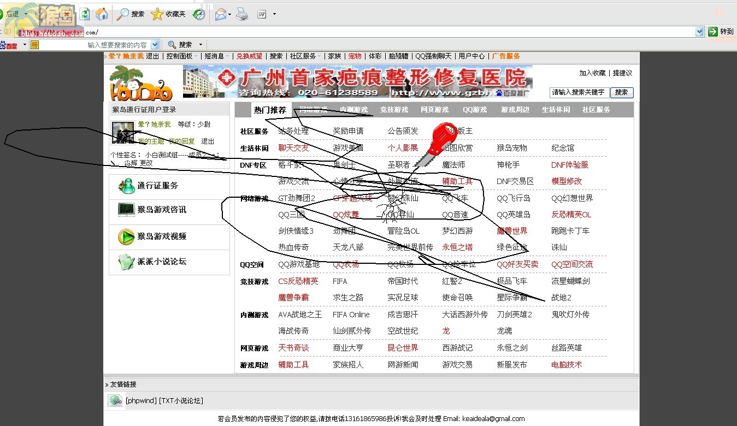This screenshot has height=426, width=737.
Task: Click the 派派小说论坛 notepad icon
Action: pos(126,262)
